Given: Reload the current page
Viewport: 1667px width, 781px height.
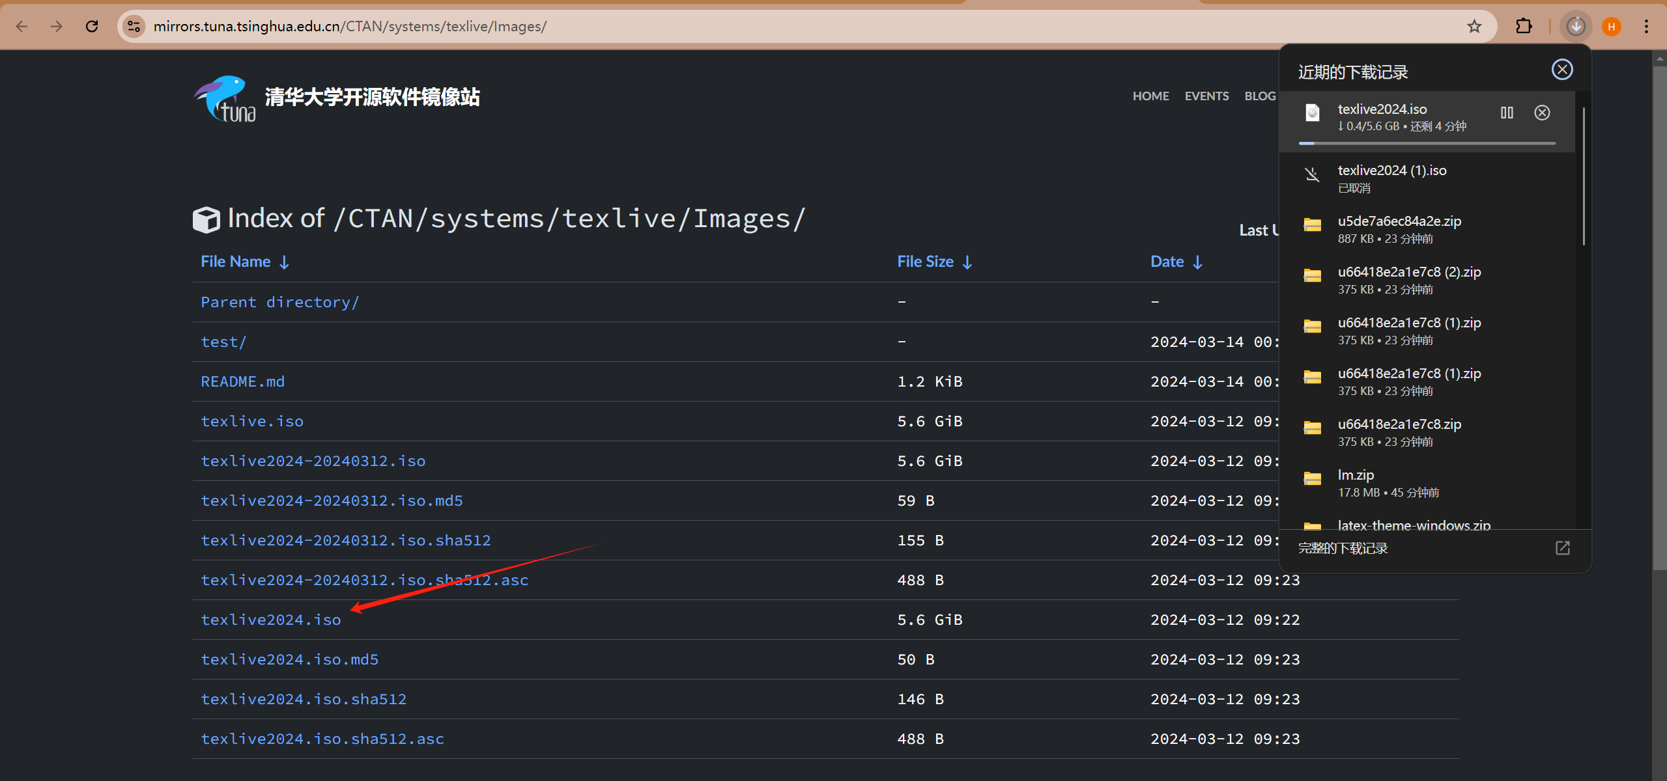Looking at the screenshot, I should pos(92,27).
